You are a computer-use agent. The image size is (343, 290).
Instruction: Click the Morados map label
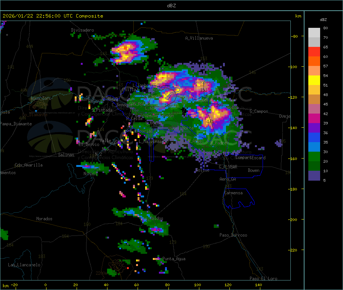pos(44,219)
